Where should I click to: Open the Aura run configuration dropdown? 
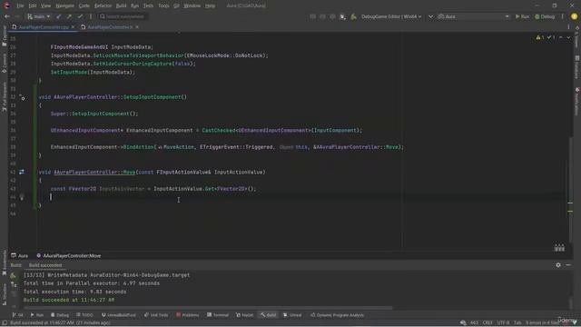[474, 16]
